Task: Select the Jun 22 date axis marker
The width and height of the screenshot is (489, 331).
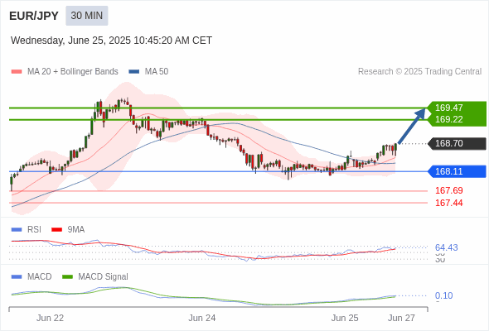Action: click(50, 318)
